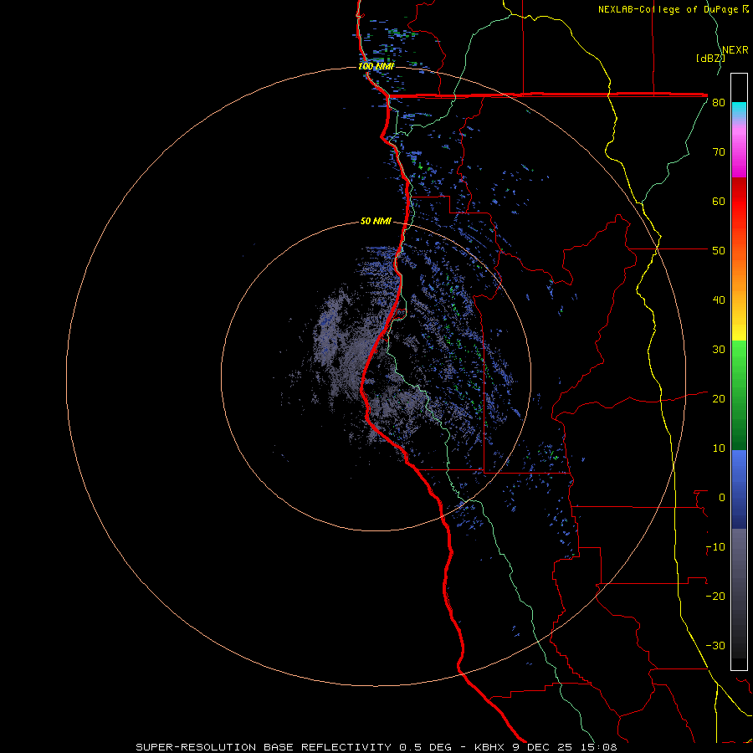The image size is (753, 753).
Task: Click the "0.5 DEG" elevation angle text
Action: (426, 747)
